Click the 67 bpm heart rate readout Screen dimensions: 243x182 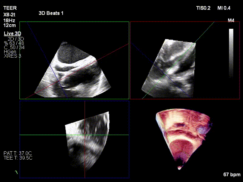232,175
